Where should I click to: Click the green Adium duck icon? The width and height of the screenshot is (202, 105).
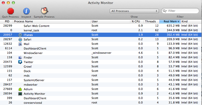click(20, 89)
